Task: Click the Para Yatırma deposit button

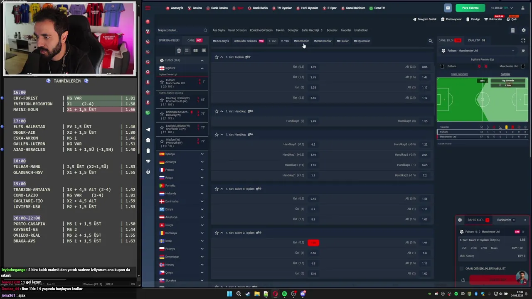Action: click(x=470, y=8)
